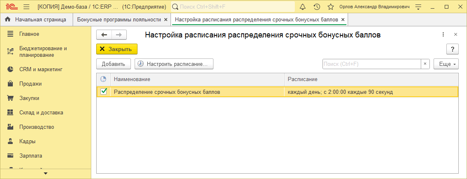Screen dimensions: 467x179
Task: Click the Добавить button
Action: click(x=114, y=64)
